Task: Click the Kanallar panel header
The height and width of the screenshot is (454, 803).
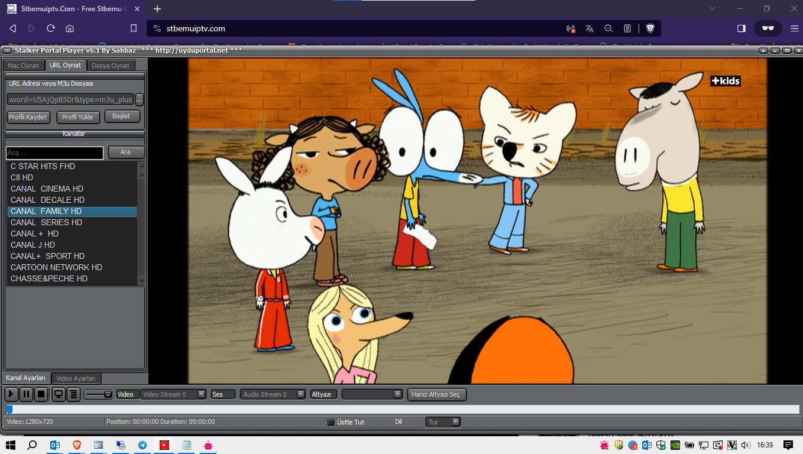Action: click(x=75, y=134)
